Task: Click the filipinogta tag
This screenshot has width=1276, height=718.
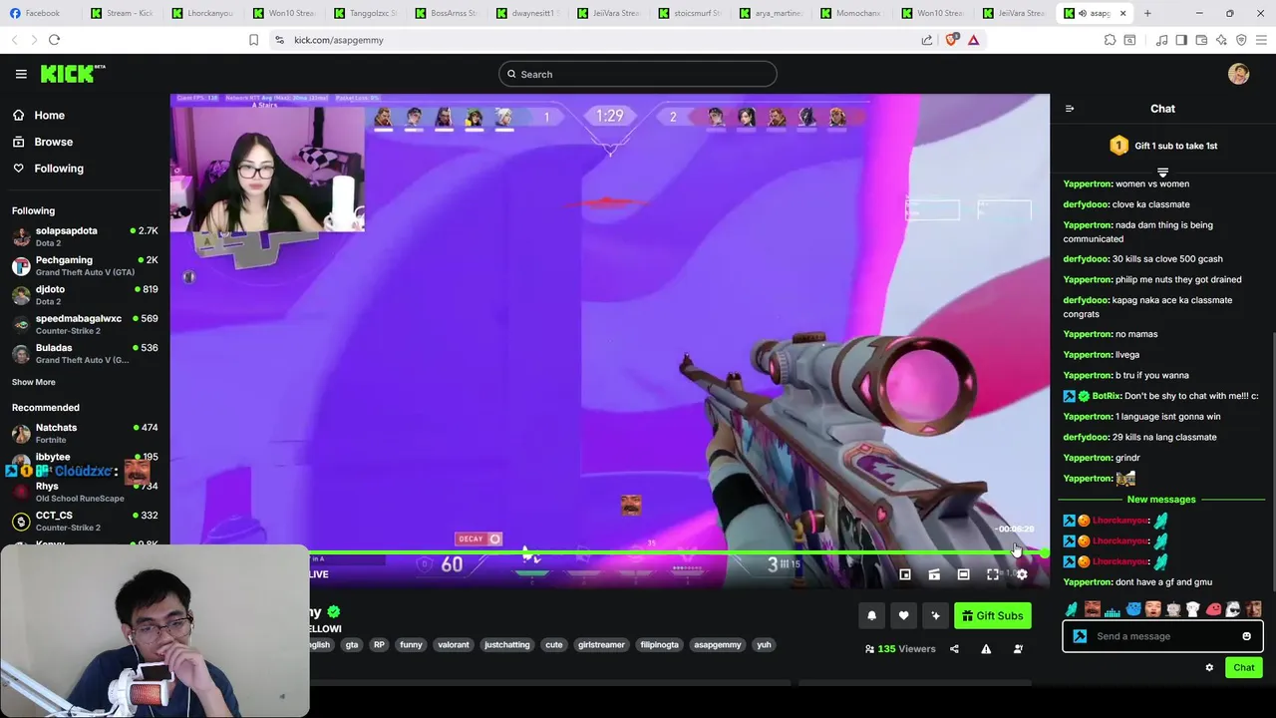Action: [659, 645]
